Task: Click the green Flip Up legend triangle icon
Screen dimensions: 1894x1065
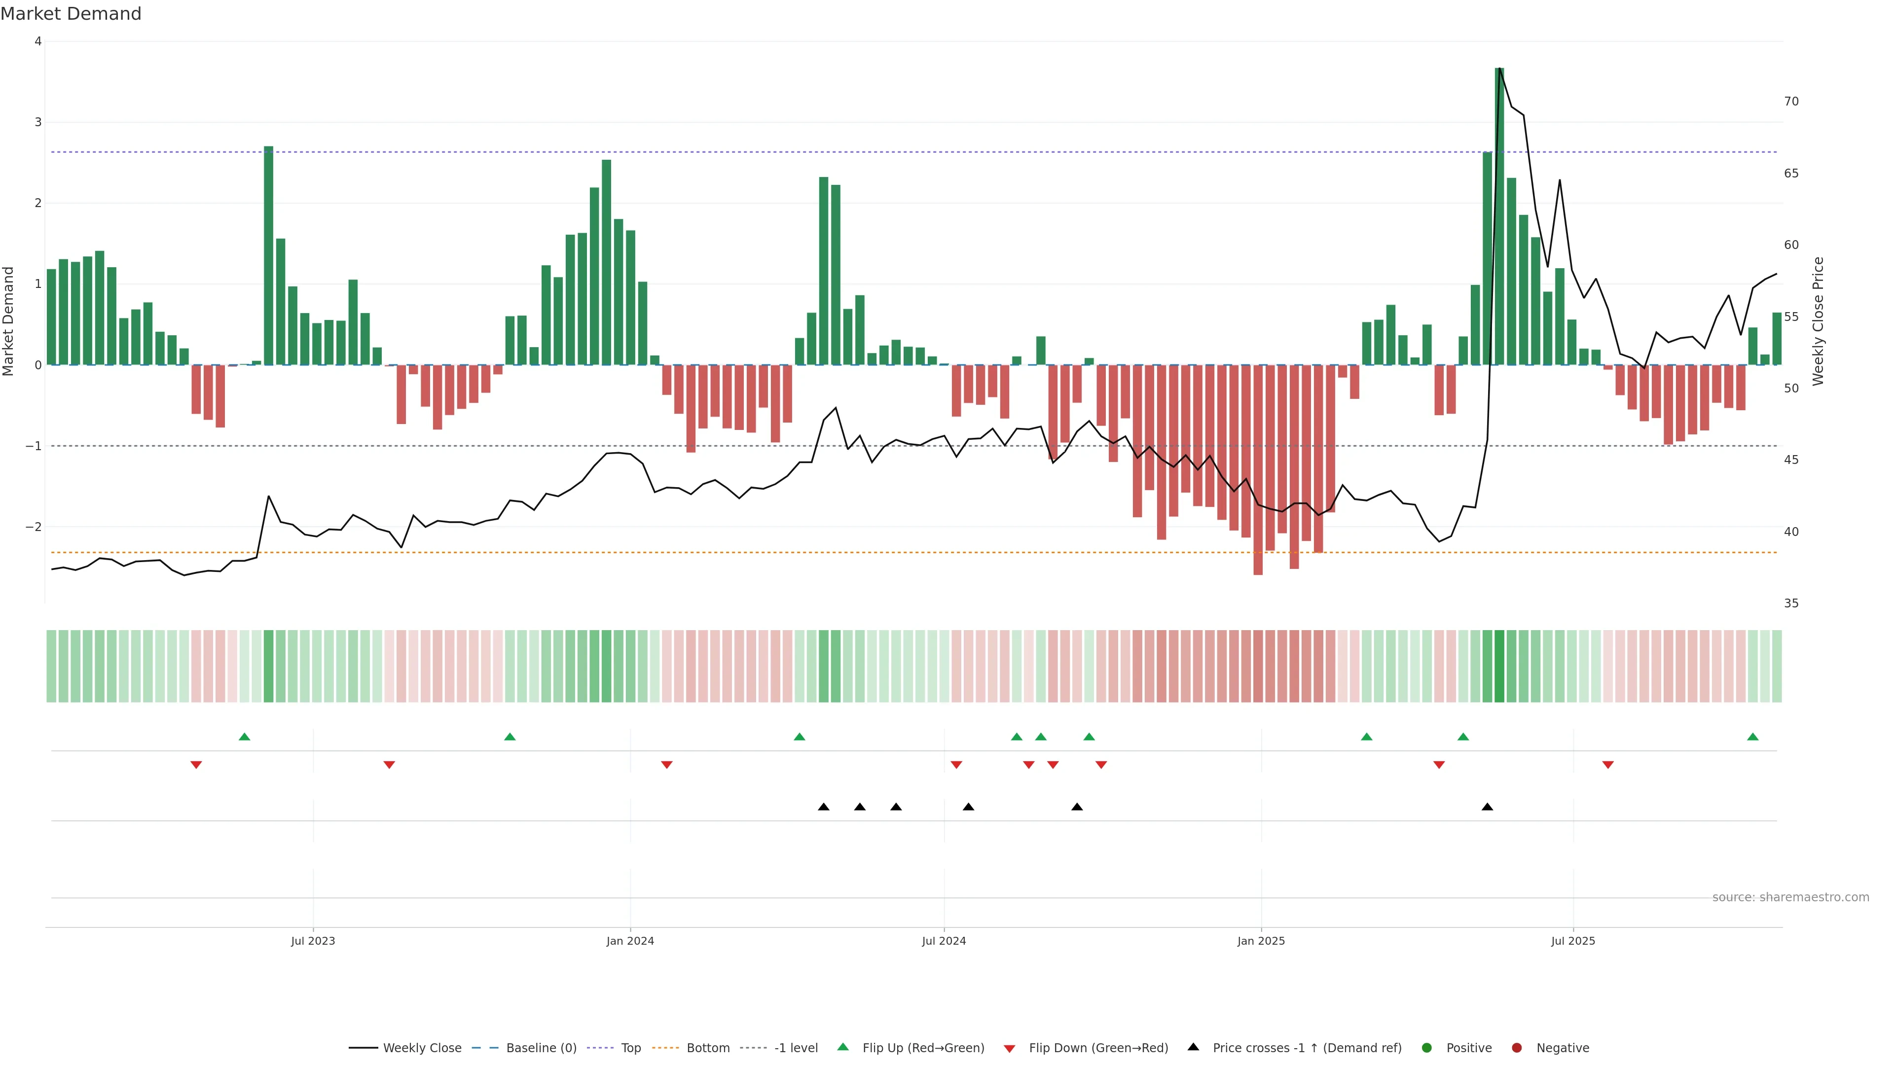Action: [x=843, y=1047]
